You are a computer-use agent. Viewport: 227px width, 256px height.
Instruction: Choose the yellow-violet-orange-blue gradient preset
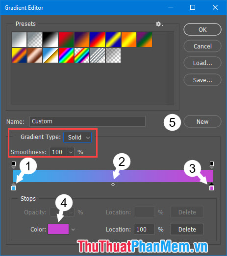(x=19, y=55)
